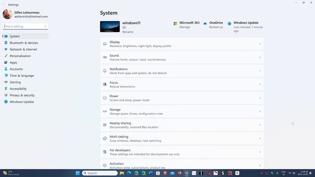Expand the Nearby sharing row chevron
This screenshot has height=177, width=315.
pos(260,125)
